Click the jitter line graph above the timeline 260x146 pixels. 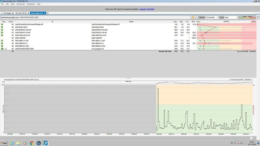[204, 82]
